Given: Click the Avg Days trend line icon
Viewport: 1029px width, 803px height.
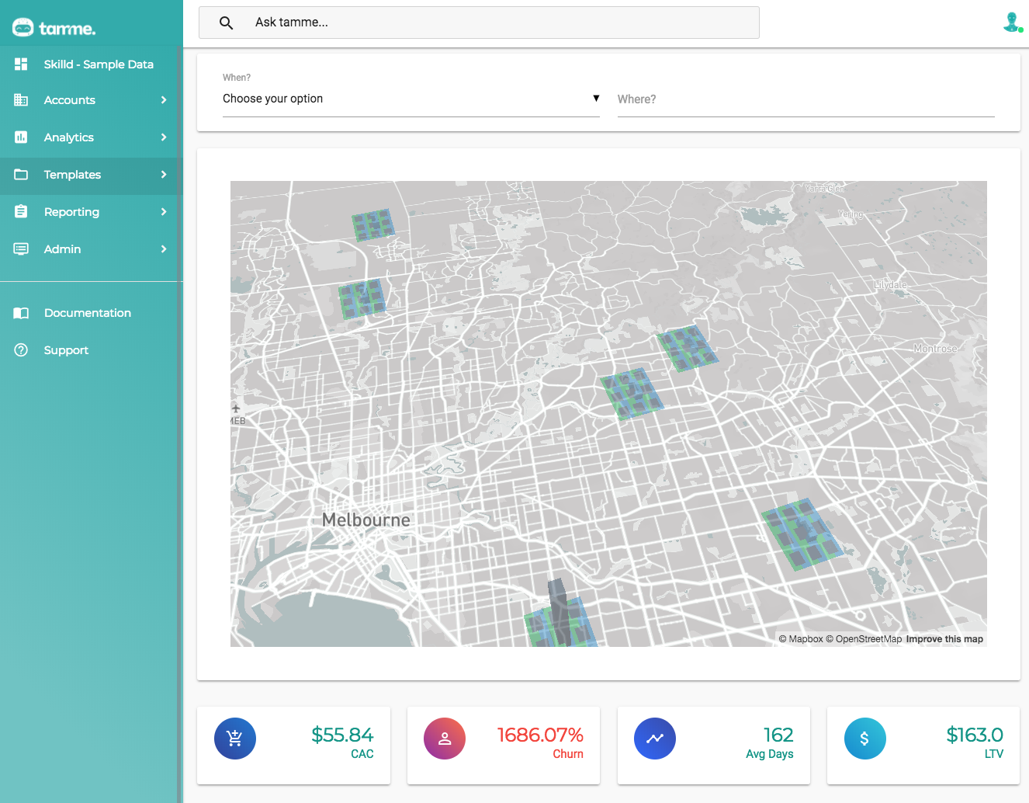Looking at the screenshot, I should 655,739.
